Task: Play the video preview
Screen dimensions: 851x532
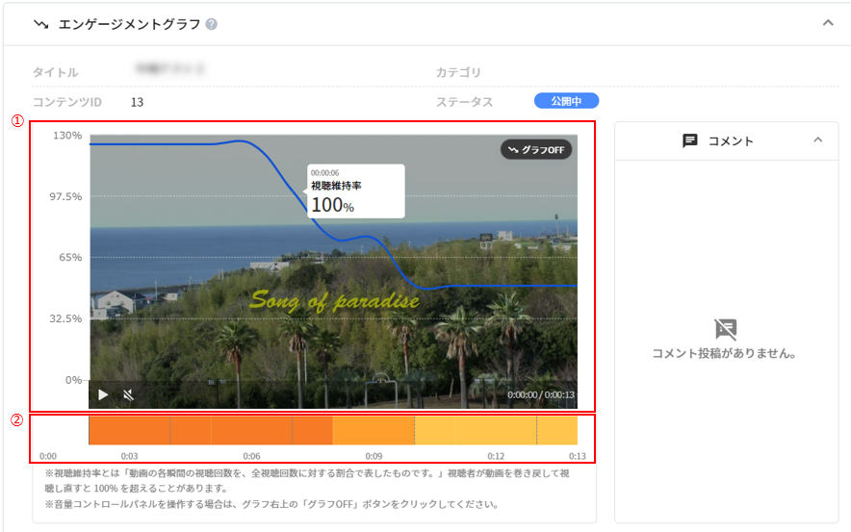Action: click(x=104, y=394)
